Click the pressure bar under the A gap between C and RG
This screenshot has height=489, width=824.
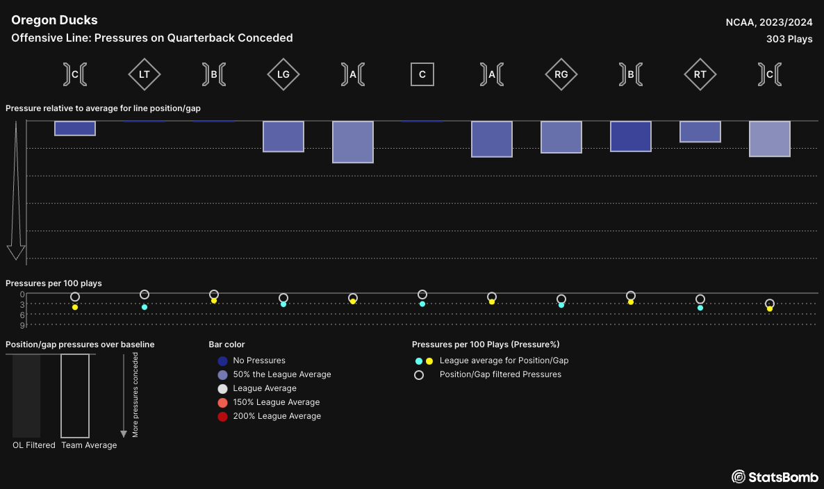point(491,139)
